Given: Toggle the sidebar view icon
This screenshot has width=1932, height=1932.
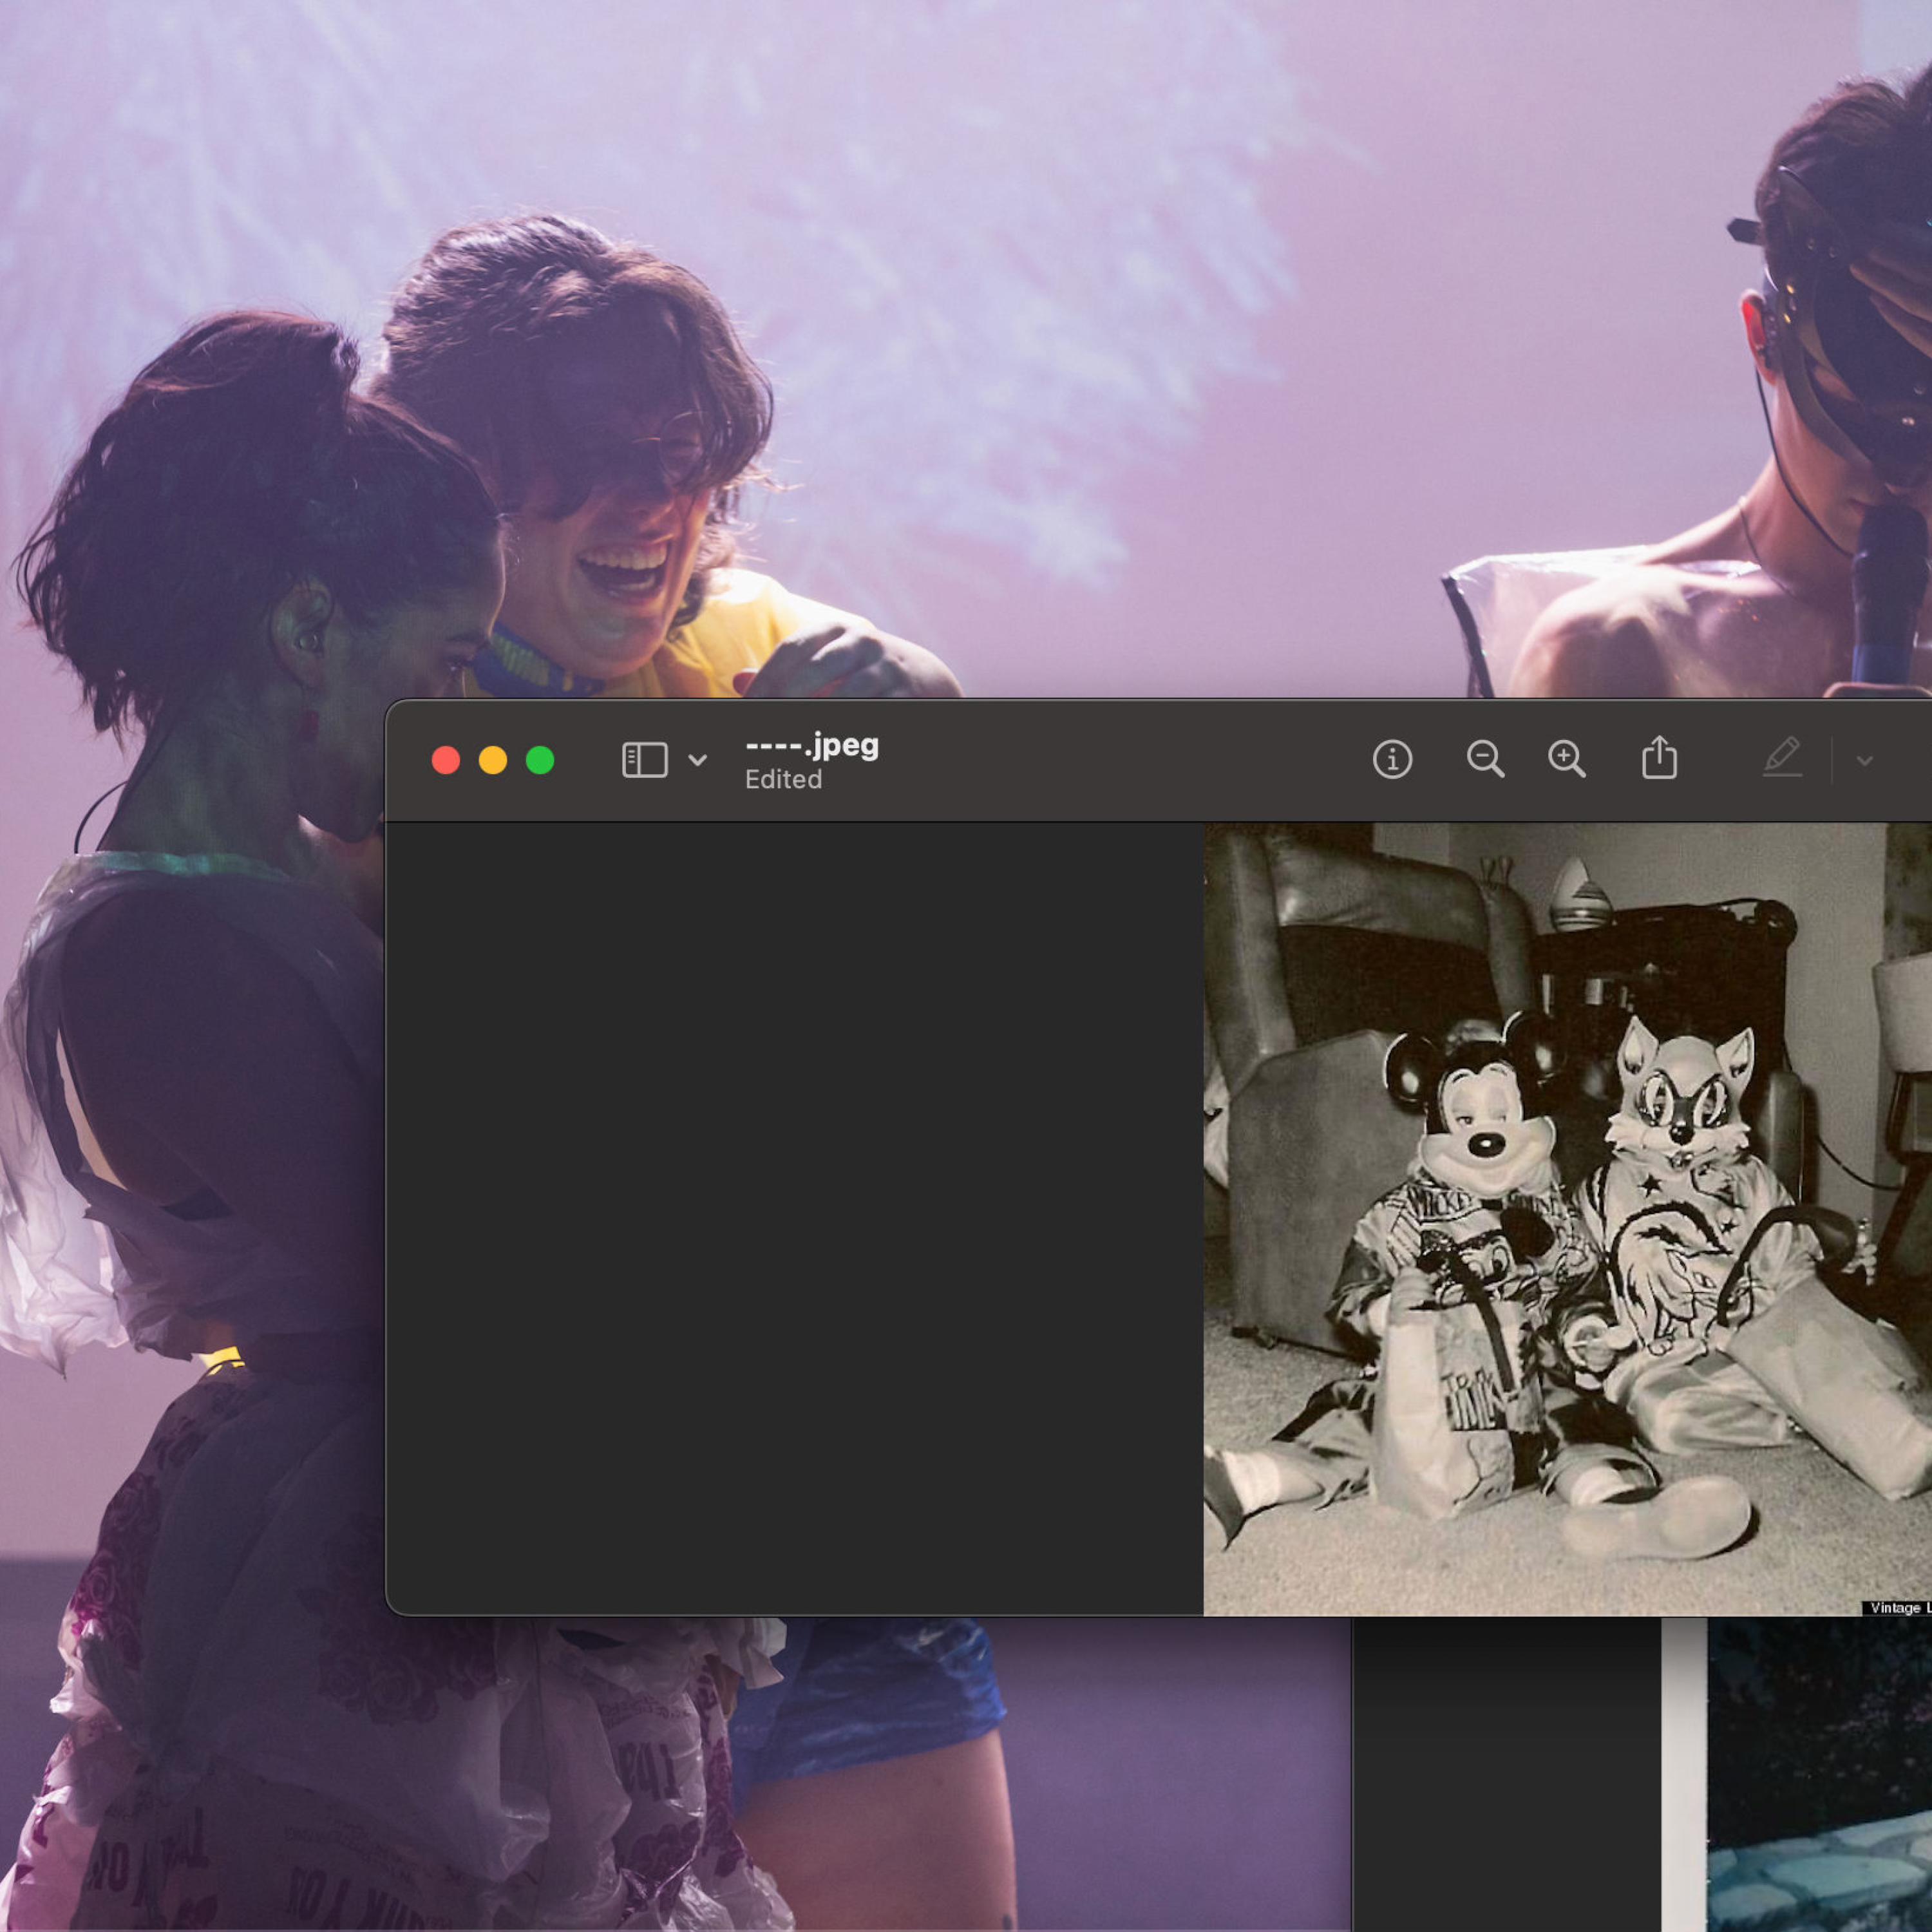Looking at the screenshot, I should click(x=644, y=760).
